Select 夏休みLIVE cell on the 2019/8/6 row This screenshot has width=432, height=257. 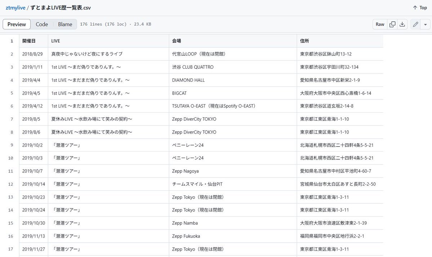coord(108,132)
